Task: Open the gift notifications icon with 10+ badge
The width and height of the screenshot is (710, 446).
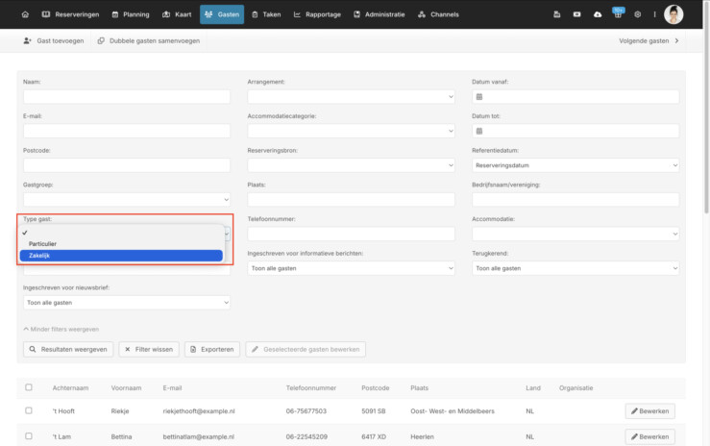Action: (x=618, y=13)
